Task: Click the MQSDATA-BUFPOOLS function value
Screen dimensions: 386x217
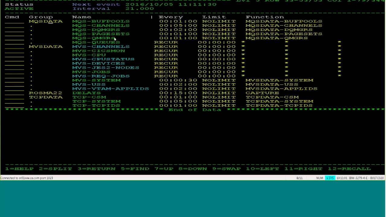Action: (284, 21)
